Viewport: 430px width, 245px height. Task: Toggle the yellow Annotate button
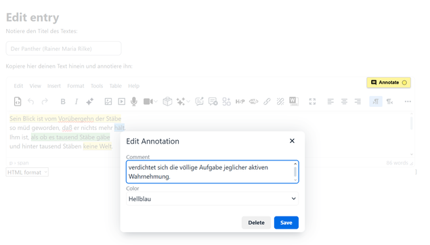pos(389,83)
